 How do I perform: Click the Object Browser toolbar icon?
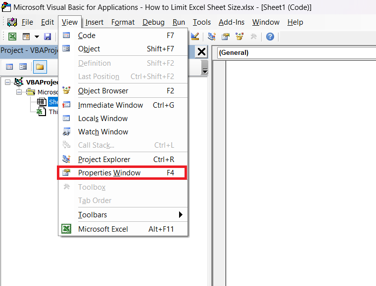click(x=239, y=37)
